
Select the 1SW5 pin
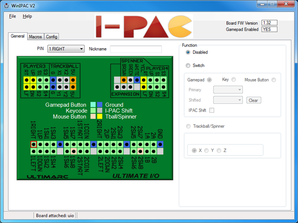point(67,145)
